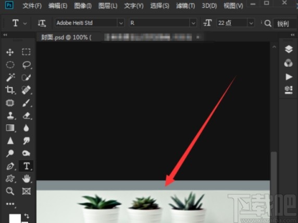
Task: Click the Photoshop Ps logo icon
Action: coord(9,5)
